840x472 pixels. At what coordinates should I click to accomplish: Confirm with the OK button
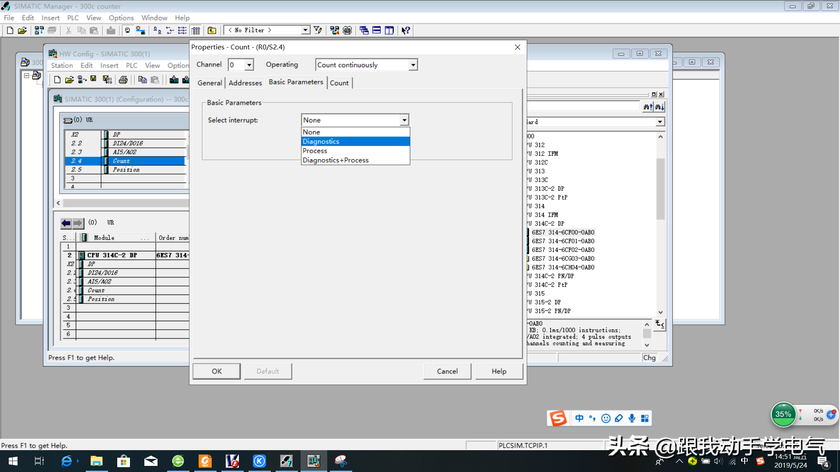[x=217, y=371]
